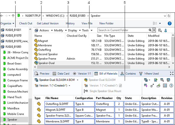
Task: Open the Actions dropdown menu
Action: pos(44,30)
